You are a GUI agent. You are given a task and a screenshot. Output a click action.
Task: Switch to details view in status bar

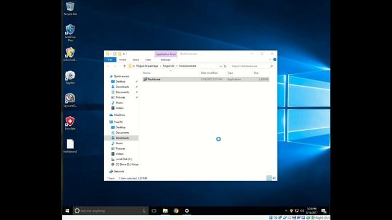[x=269, y=178]
